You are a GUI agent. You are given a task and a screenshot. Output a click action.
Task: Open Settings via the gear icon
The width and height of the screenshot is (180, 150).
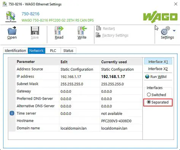click(166, 31)
